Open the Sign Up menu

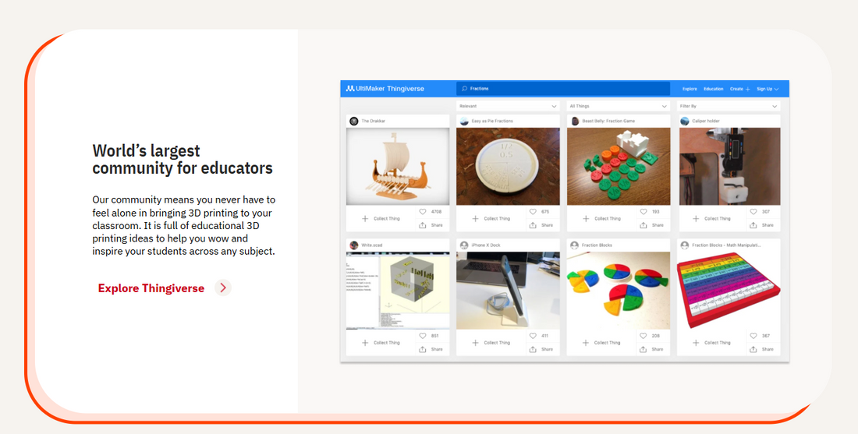[768, 89]
